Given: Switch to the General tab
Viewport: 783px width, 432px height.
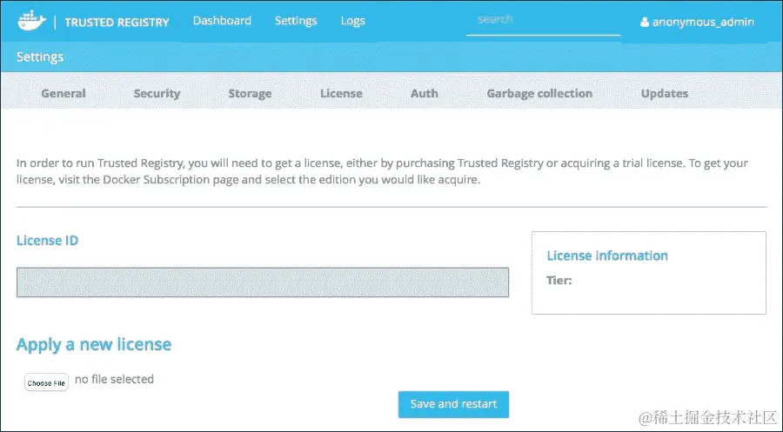Looking at the screenshot, I should (x=64, y=93).
